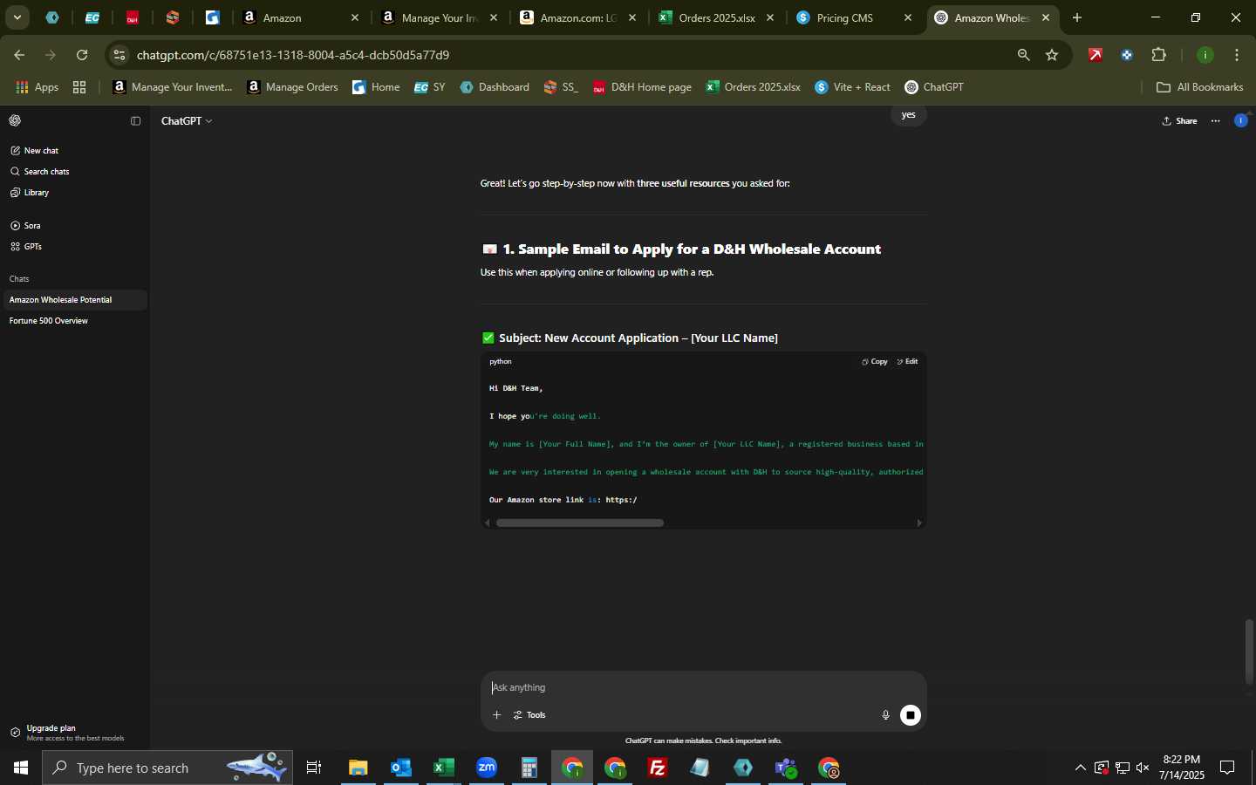Open Excel from the taskbar

[x=444, y=768]
